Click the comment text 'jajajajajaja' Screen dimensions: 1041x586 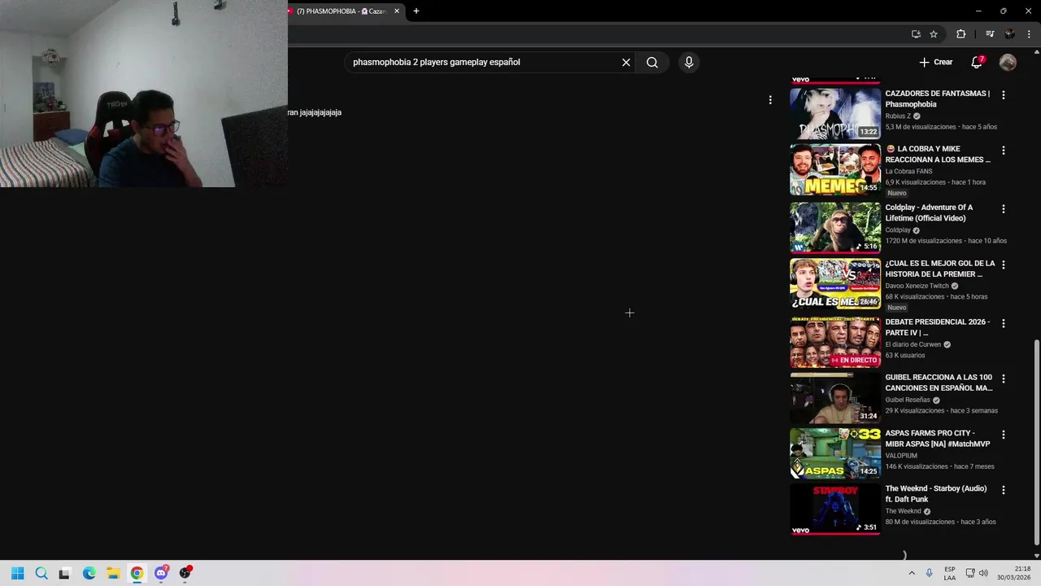(320, 112)
